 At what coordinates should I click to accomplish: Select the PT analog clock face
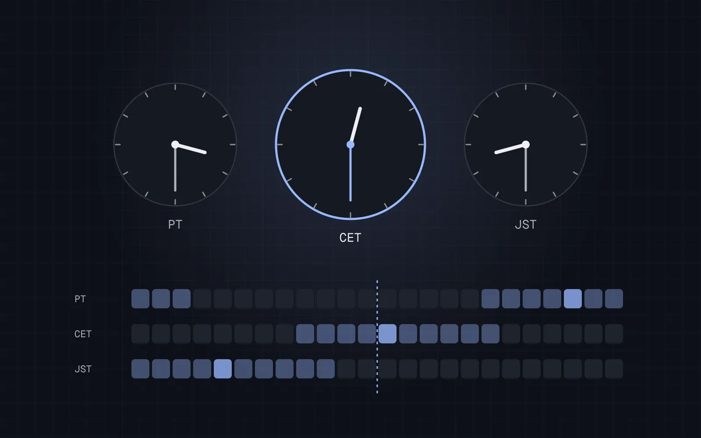pyautogui.click(x=175, y=145)
